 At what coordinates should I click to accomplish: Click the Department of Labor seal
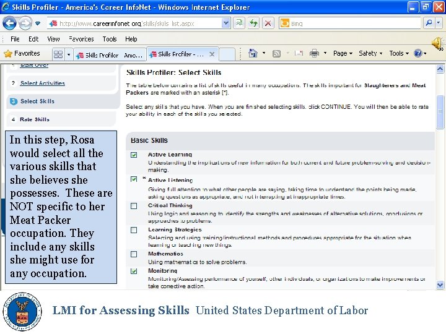click(x=22, y=311)
